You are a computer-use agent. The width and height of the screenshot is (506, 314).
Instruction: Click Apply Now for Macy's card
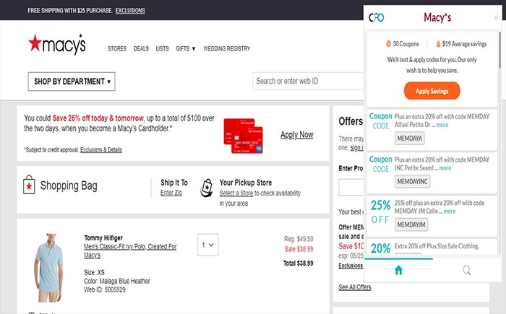click(x=296, y=135)
